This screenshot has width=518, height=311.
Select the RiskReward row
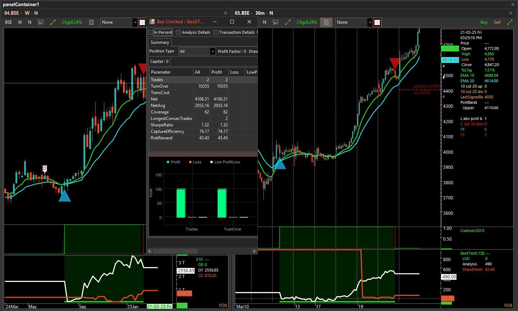(x=203, y=138)
